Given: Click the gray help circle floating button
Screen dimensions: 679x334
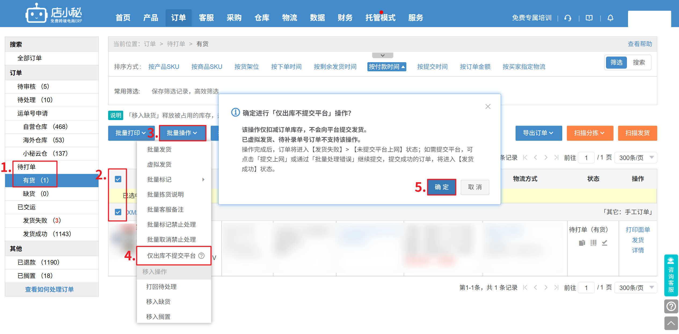Looking at the screenshot, I should [x=671, y=306].
